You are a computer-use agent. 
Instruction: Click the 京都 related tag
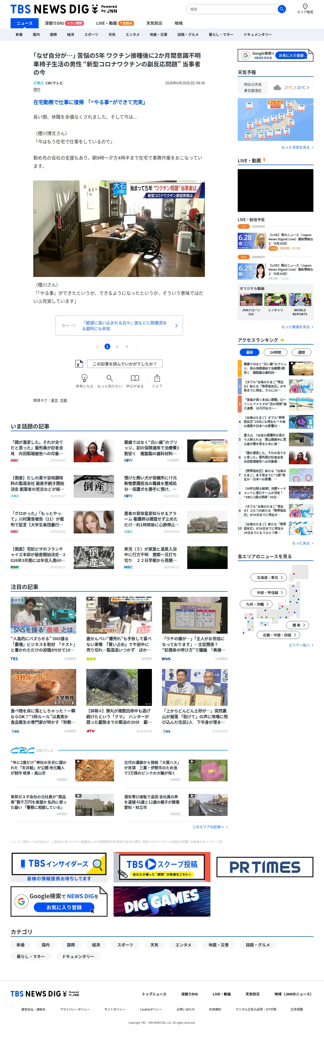pos(64,400)
